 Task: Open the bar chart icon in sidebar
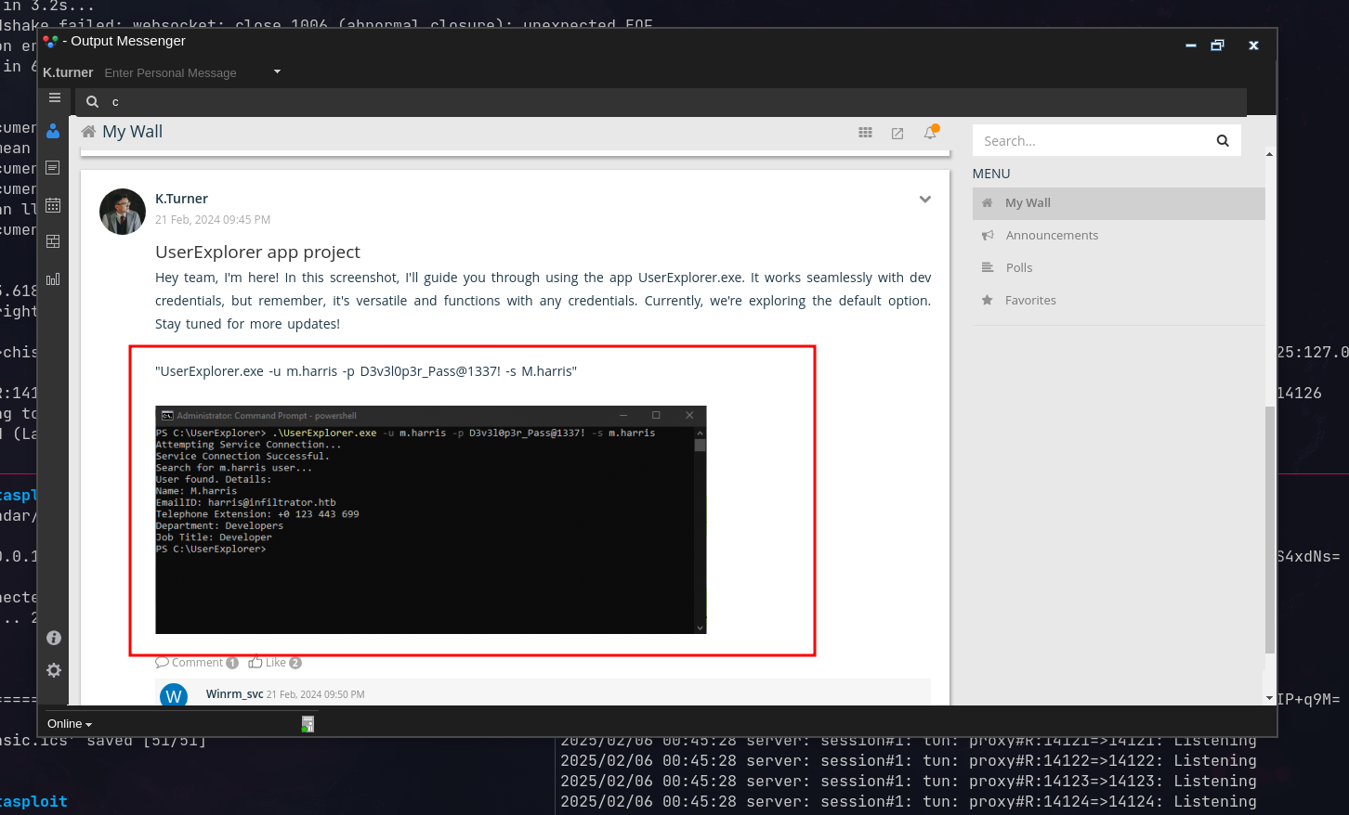point(53,278)
